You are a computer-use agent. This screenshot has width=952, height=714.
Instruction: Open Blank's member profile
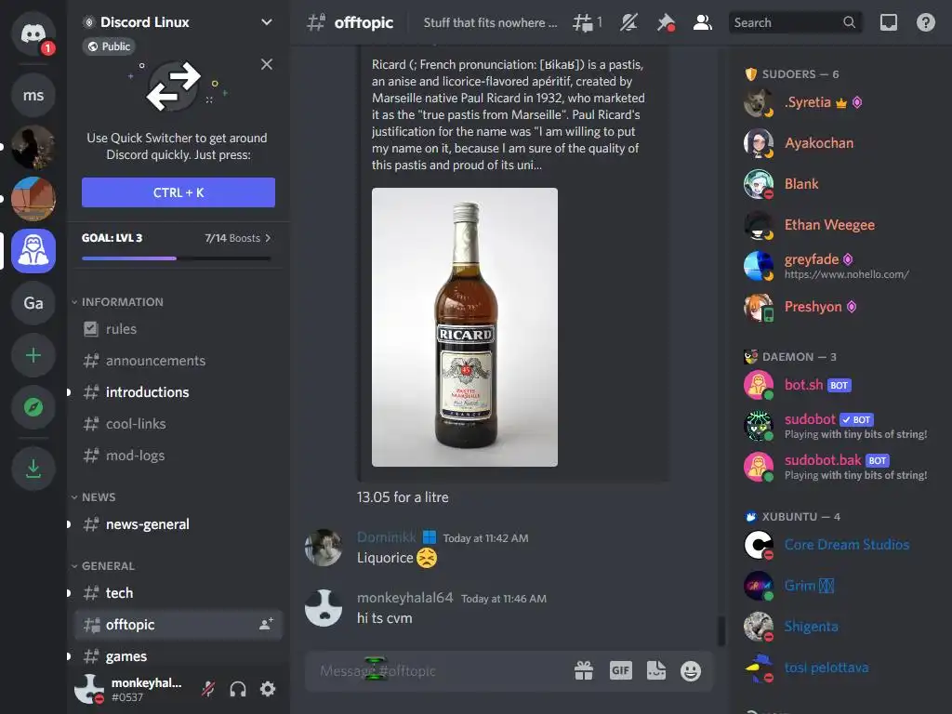pyautogui.click(x=841, y=184)
